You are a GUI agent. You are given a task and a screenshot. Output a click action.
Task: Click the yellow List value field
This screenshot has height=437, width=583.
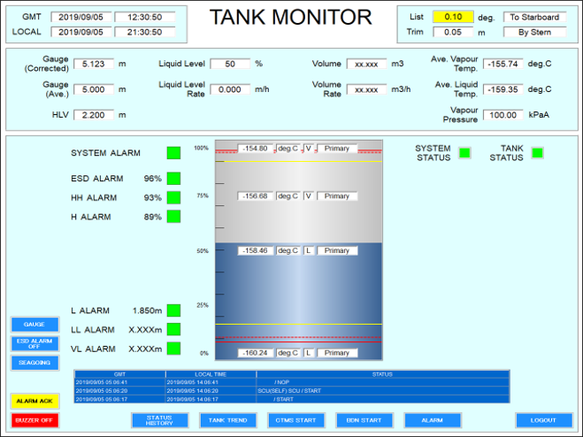click(453, 17)
